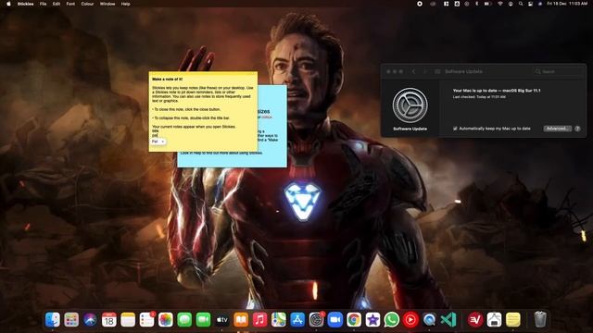Open the Window menu
This screenshot has height=333, width=593.
(x=107, y=4)
